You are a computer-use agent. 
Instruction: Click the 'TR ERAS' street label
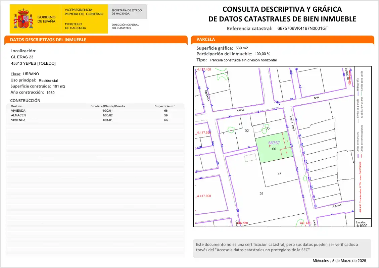pyautogui.click(x=336, y=206)
